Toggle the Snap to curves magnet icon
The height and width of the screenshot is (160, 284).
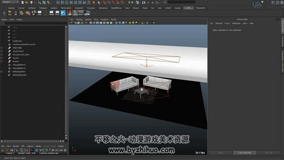pos(109,2)
